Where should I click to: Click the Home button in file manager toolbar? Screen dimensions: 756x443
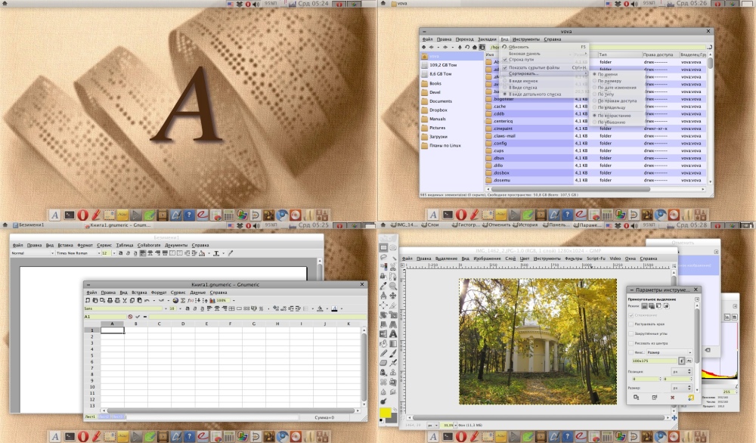475,47
